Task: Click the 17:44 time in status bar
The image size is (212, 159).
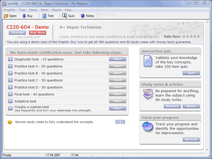Action: point(75,155)
